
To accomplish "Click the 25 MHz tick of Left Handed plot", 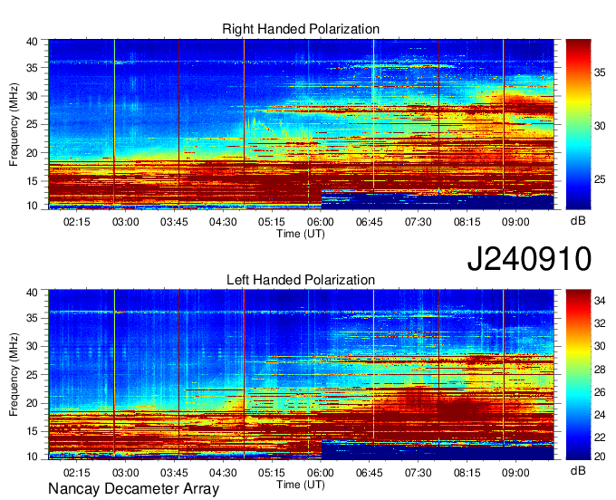I will (x=32, y=375).
